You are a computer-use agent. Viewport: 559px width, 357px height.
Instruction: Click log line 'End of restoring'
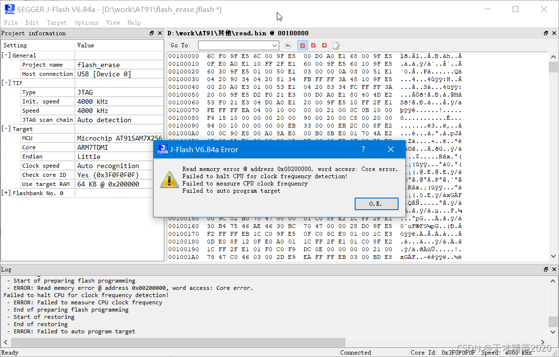(x=37, y=324)
